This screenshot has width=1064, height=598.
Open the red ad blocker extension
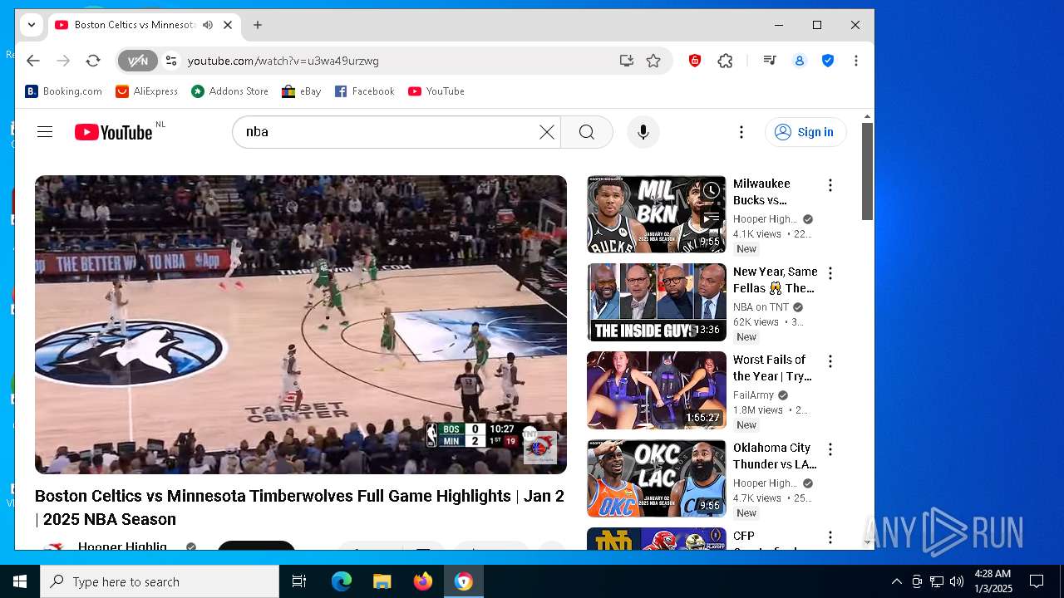(695, 61)
